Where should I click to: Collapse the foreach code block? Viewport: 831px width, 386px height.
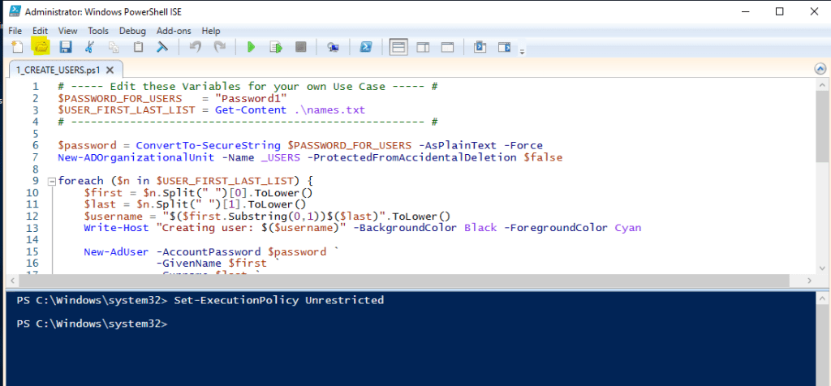pyautogui.click(x=52, y=180)
